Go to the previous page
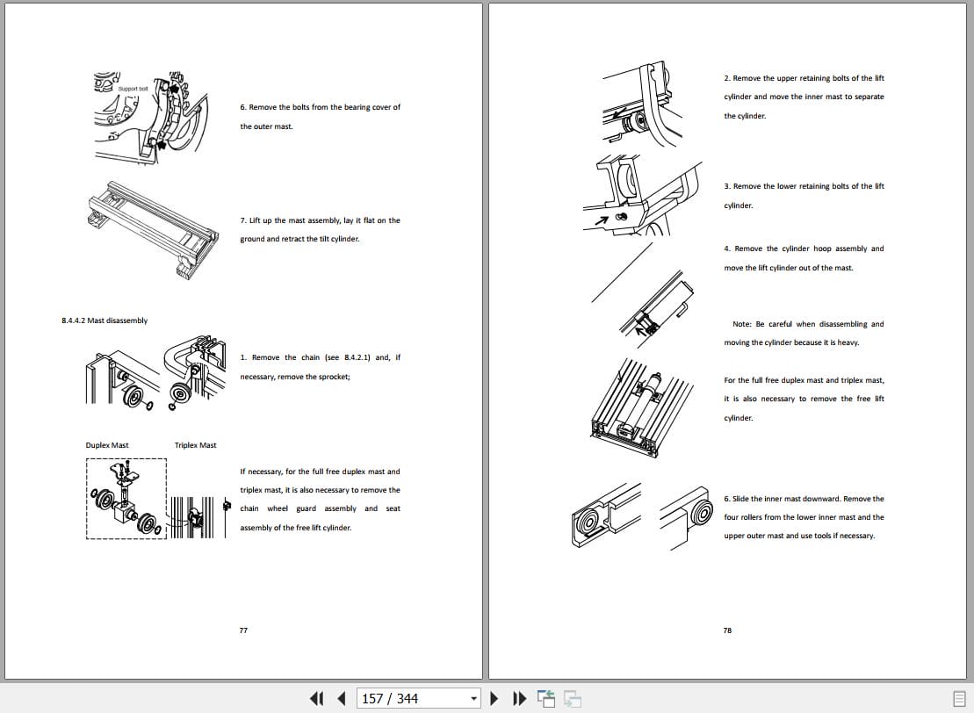The image size is (974, 713). click(x=341, y=698)
